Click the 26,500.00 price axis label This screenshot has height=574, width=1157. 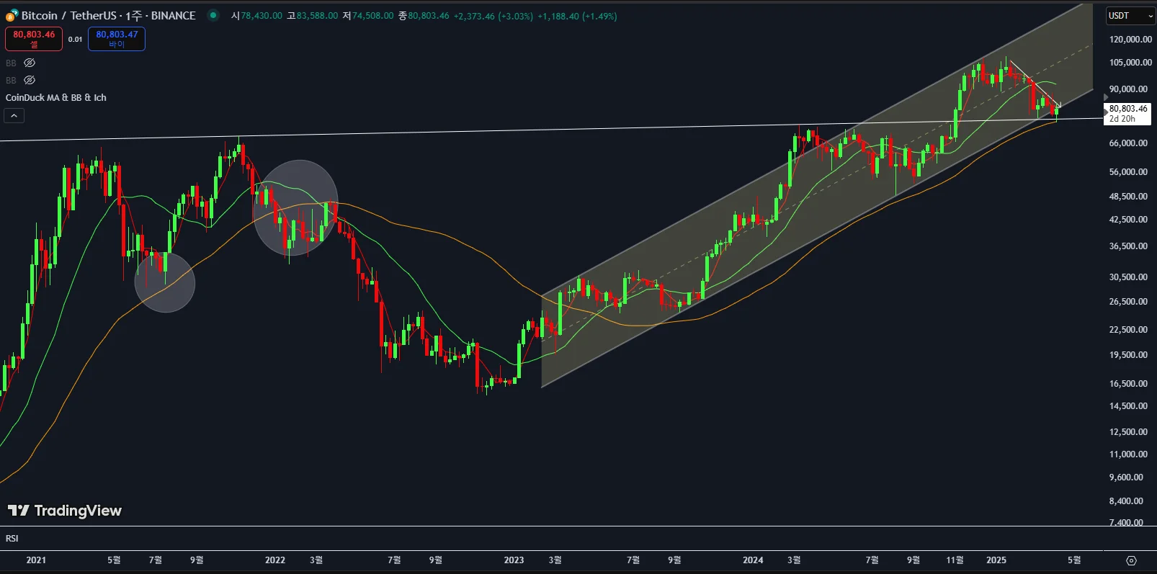click(1129, 302)
